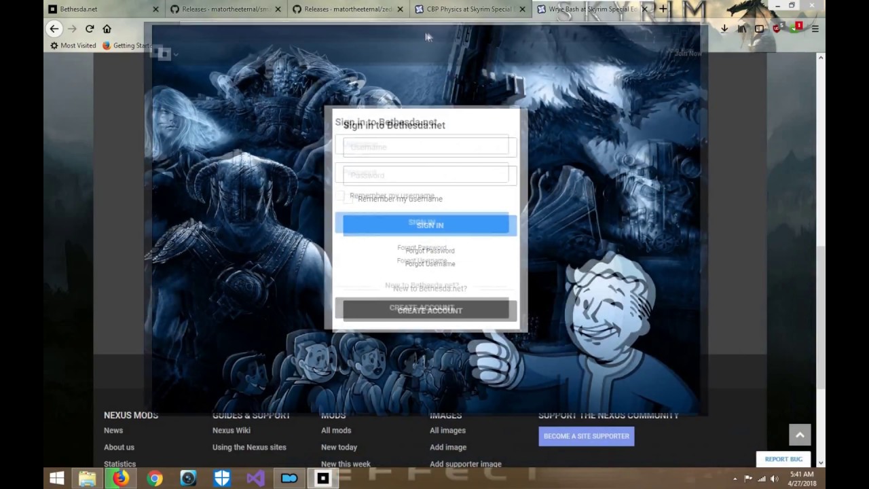Click the page scrollbar down arrow
The height and width of the screenshot is (489, 869).
tap(821, 463)
